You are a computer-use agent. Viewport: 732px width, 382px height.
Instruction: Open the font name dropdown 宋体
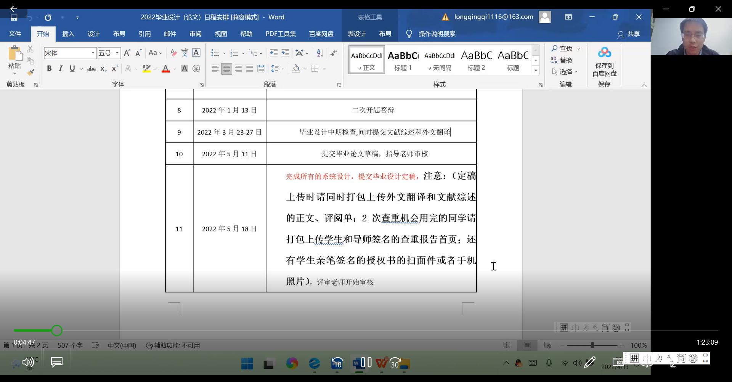pos(93,53)
